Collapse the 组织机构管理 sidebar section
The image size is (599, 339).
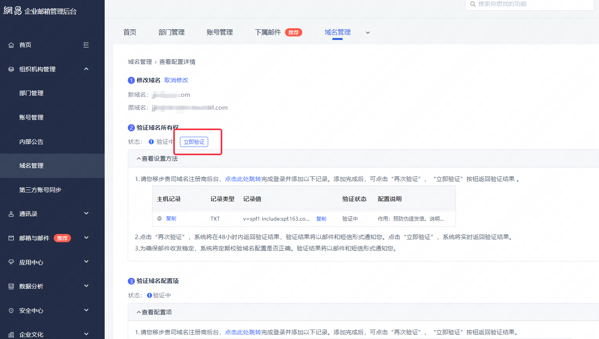coord(86,69)
